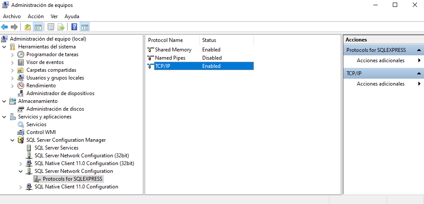Image resolution: width=424 pixels, height=204 pixels.
Task: Click the Shared Memory protocol icon
Action: tap(151, 50)
